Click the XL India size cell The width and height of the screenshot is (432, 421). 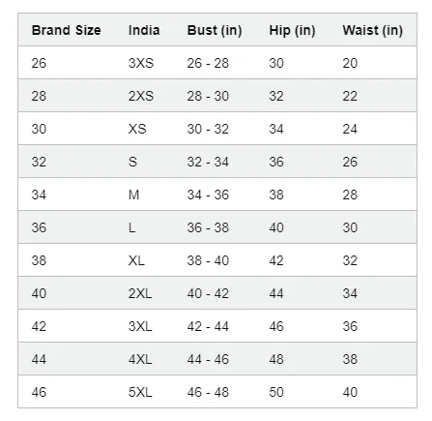point(136,260)
